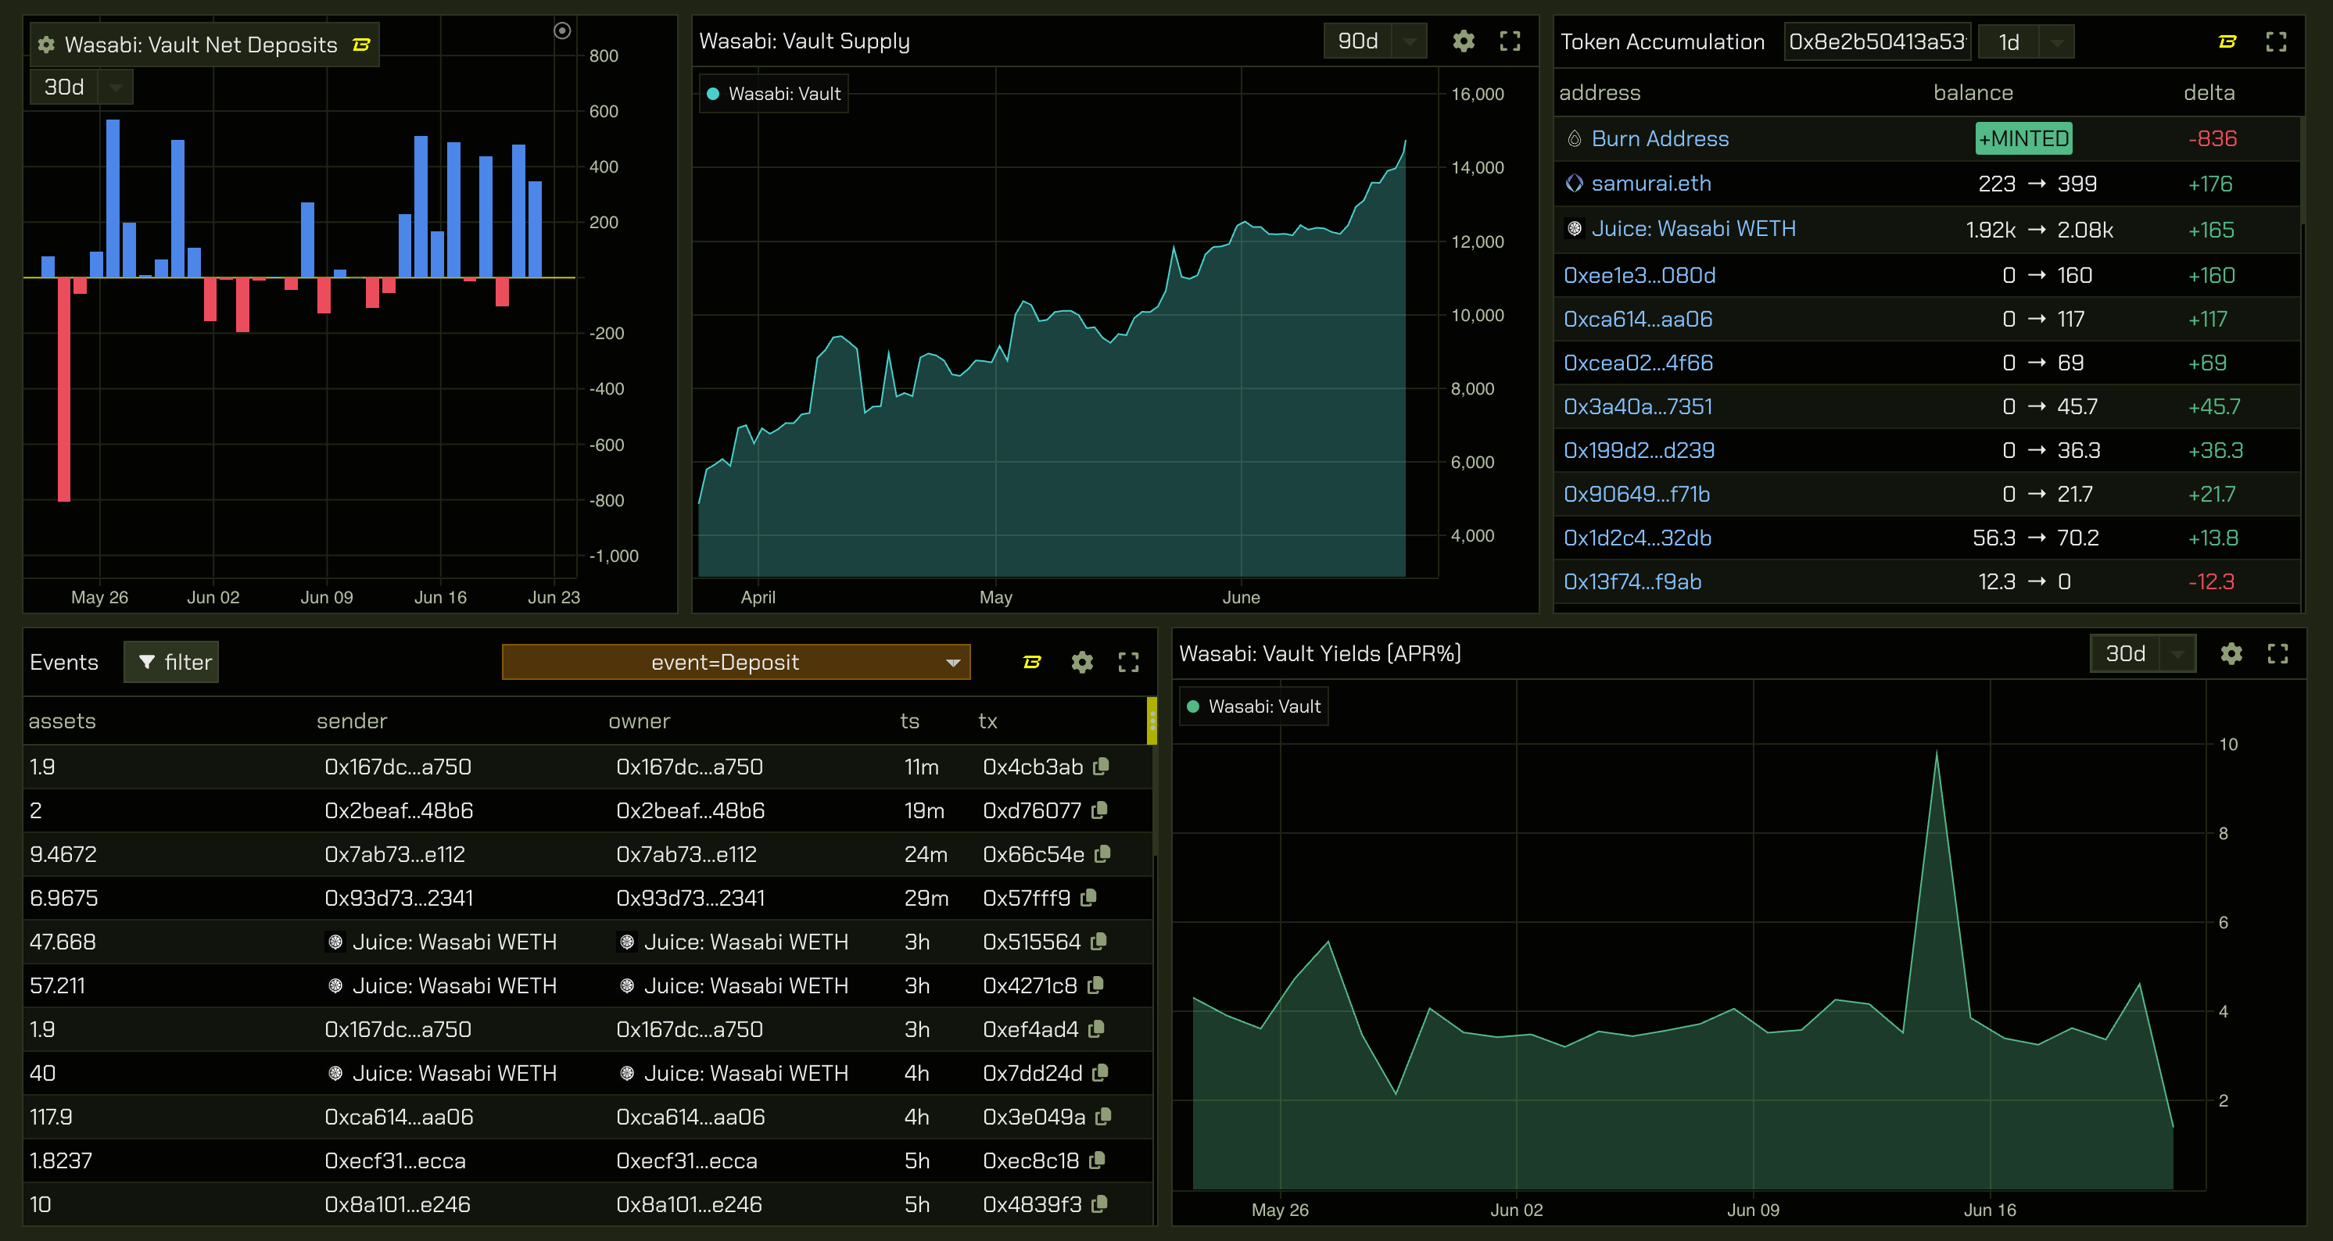Click the Vault Net Deposits gear icon
This screenshot has width=2333, height=1241.
(47, 45)
